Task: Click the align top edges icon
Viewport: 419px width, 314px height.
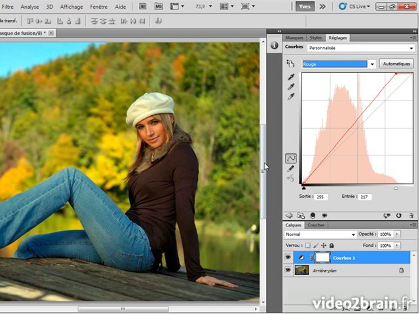Action: point(30,21)
